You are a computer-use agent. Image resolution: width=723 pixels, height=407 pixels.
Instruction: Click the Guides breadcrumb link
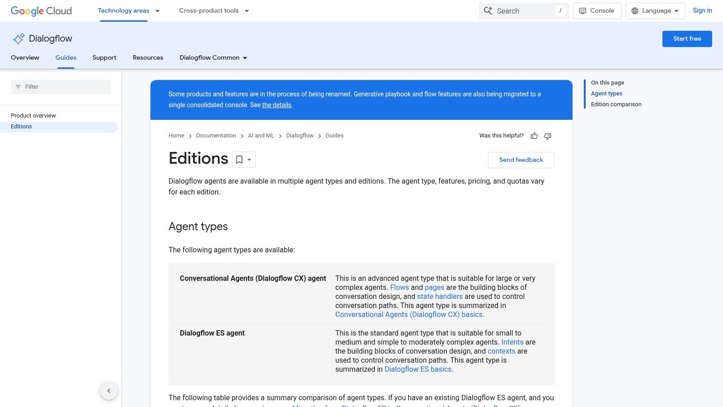click(x=334, y=136)
